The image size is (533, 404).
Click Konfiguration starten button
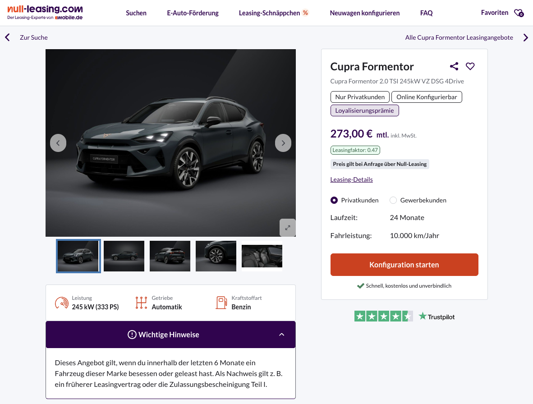[x=404, y=265]
